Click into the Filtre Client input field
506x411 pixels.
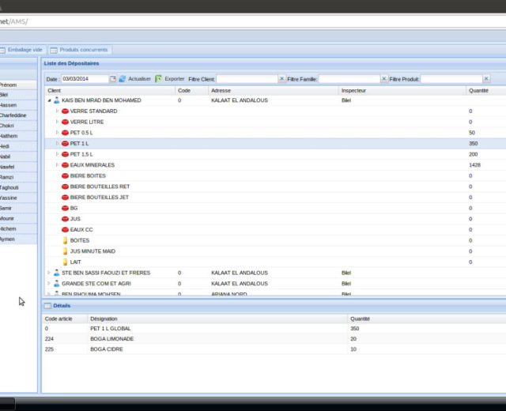247,79
